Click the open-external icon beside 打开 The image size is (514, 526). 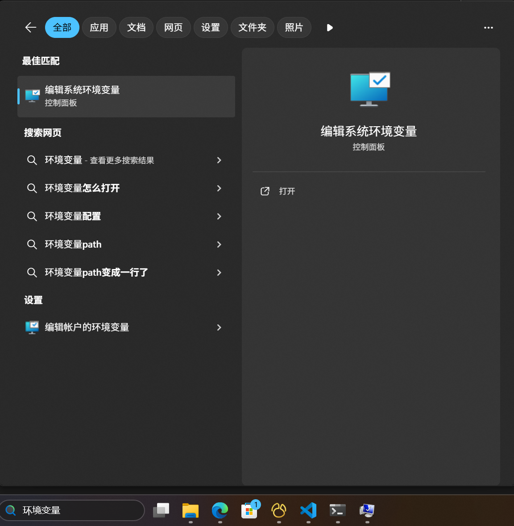pyautogui.click(x=265, y=191)
